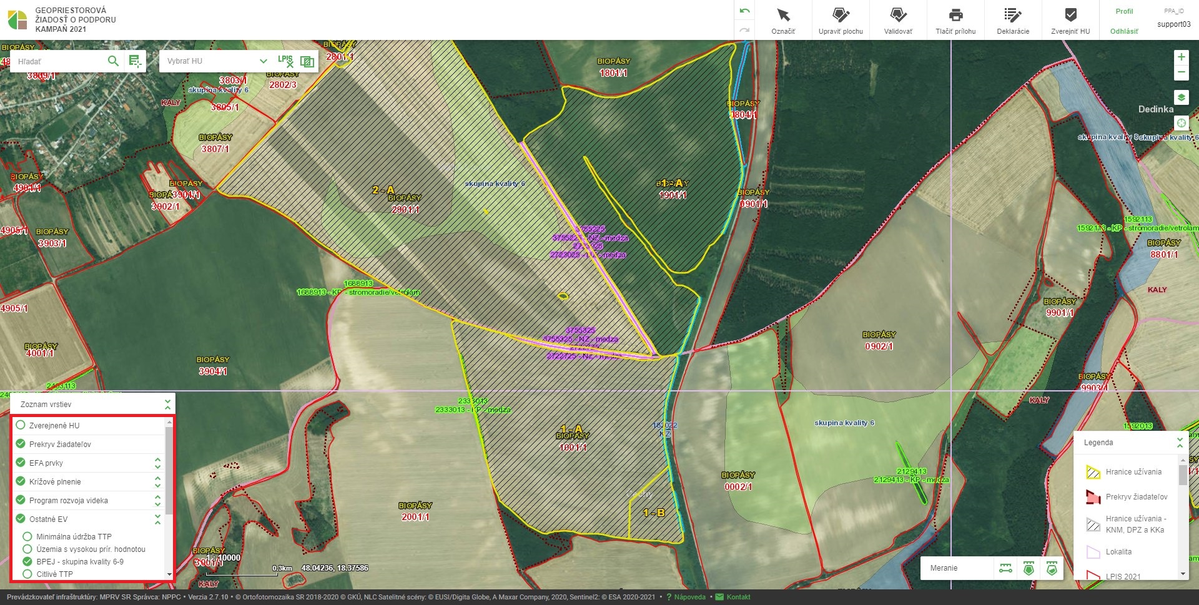
Task: Click Tlačiť prílohu printer tool
Action: (x=955, y=20)
